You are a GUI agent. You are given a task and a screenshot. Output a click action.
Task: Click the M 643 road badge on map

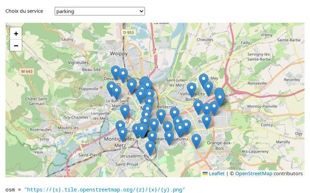coord(27,71)
